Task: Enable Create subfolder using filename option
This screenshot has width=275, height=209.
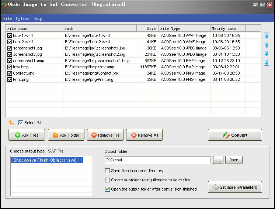Action: 108,180
